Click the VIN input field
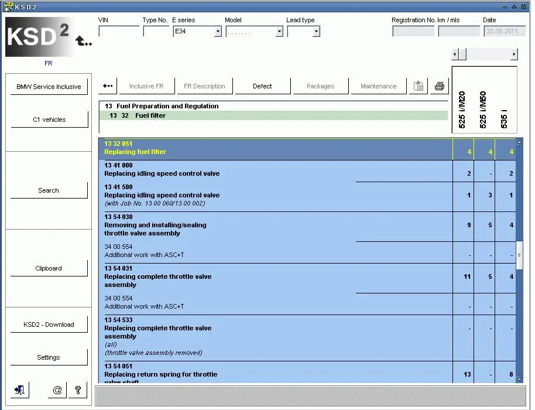535x410 pixels. click(119, 32)
